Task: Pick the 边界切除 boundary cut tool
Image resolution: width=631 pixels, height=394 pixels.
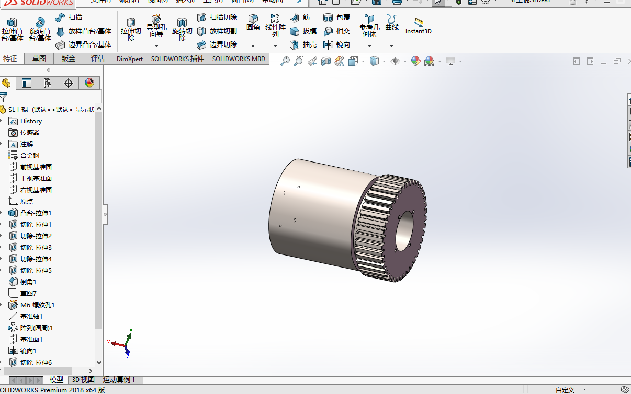Action: click(x=217, y=44)
